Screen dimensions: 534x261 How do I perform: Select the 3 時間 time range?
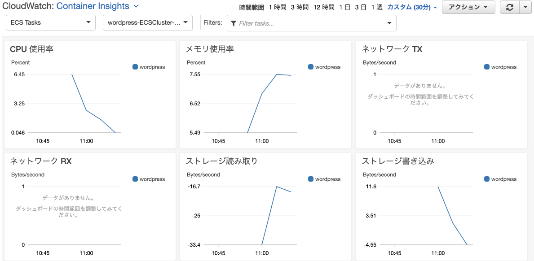point(300,7)
